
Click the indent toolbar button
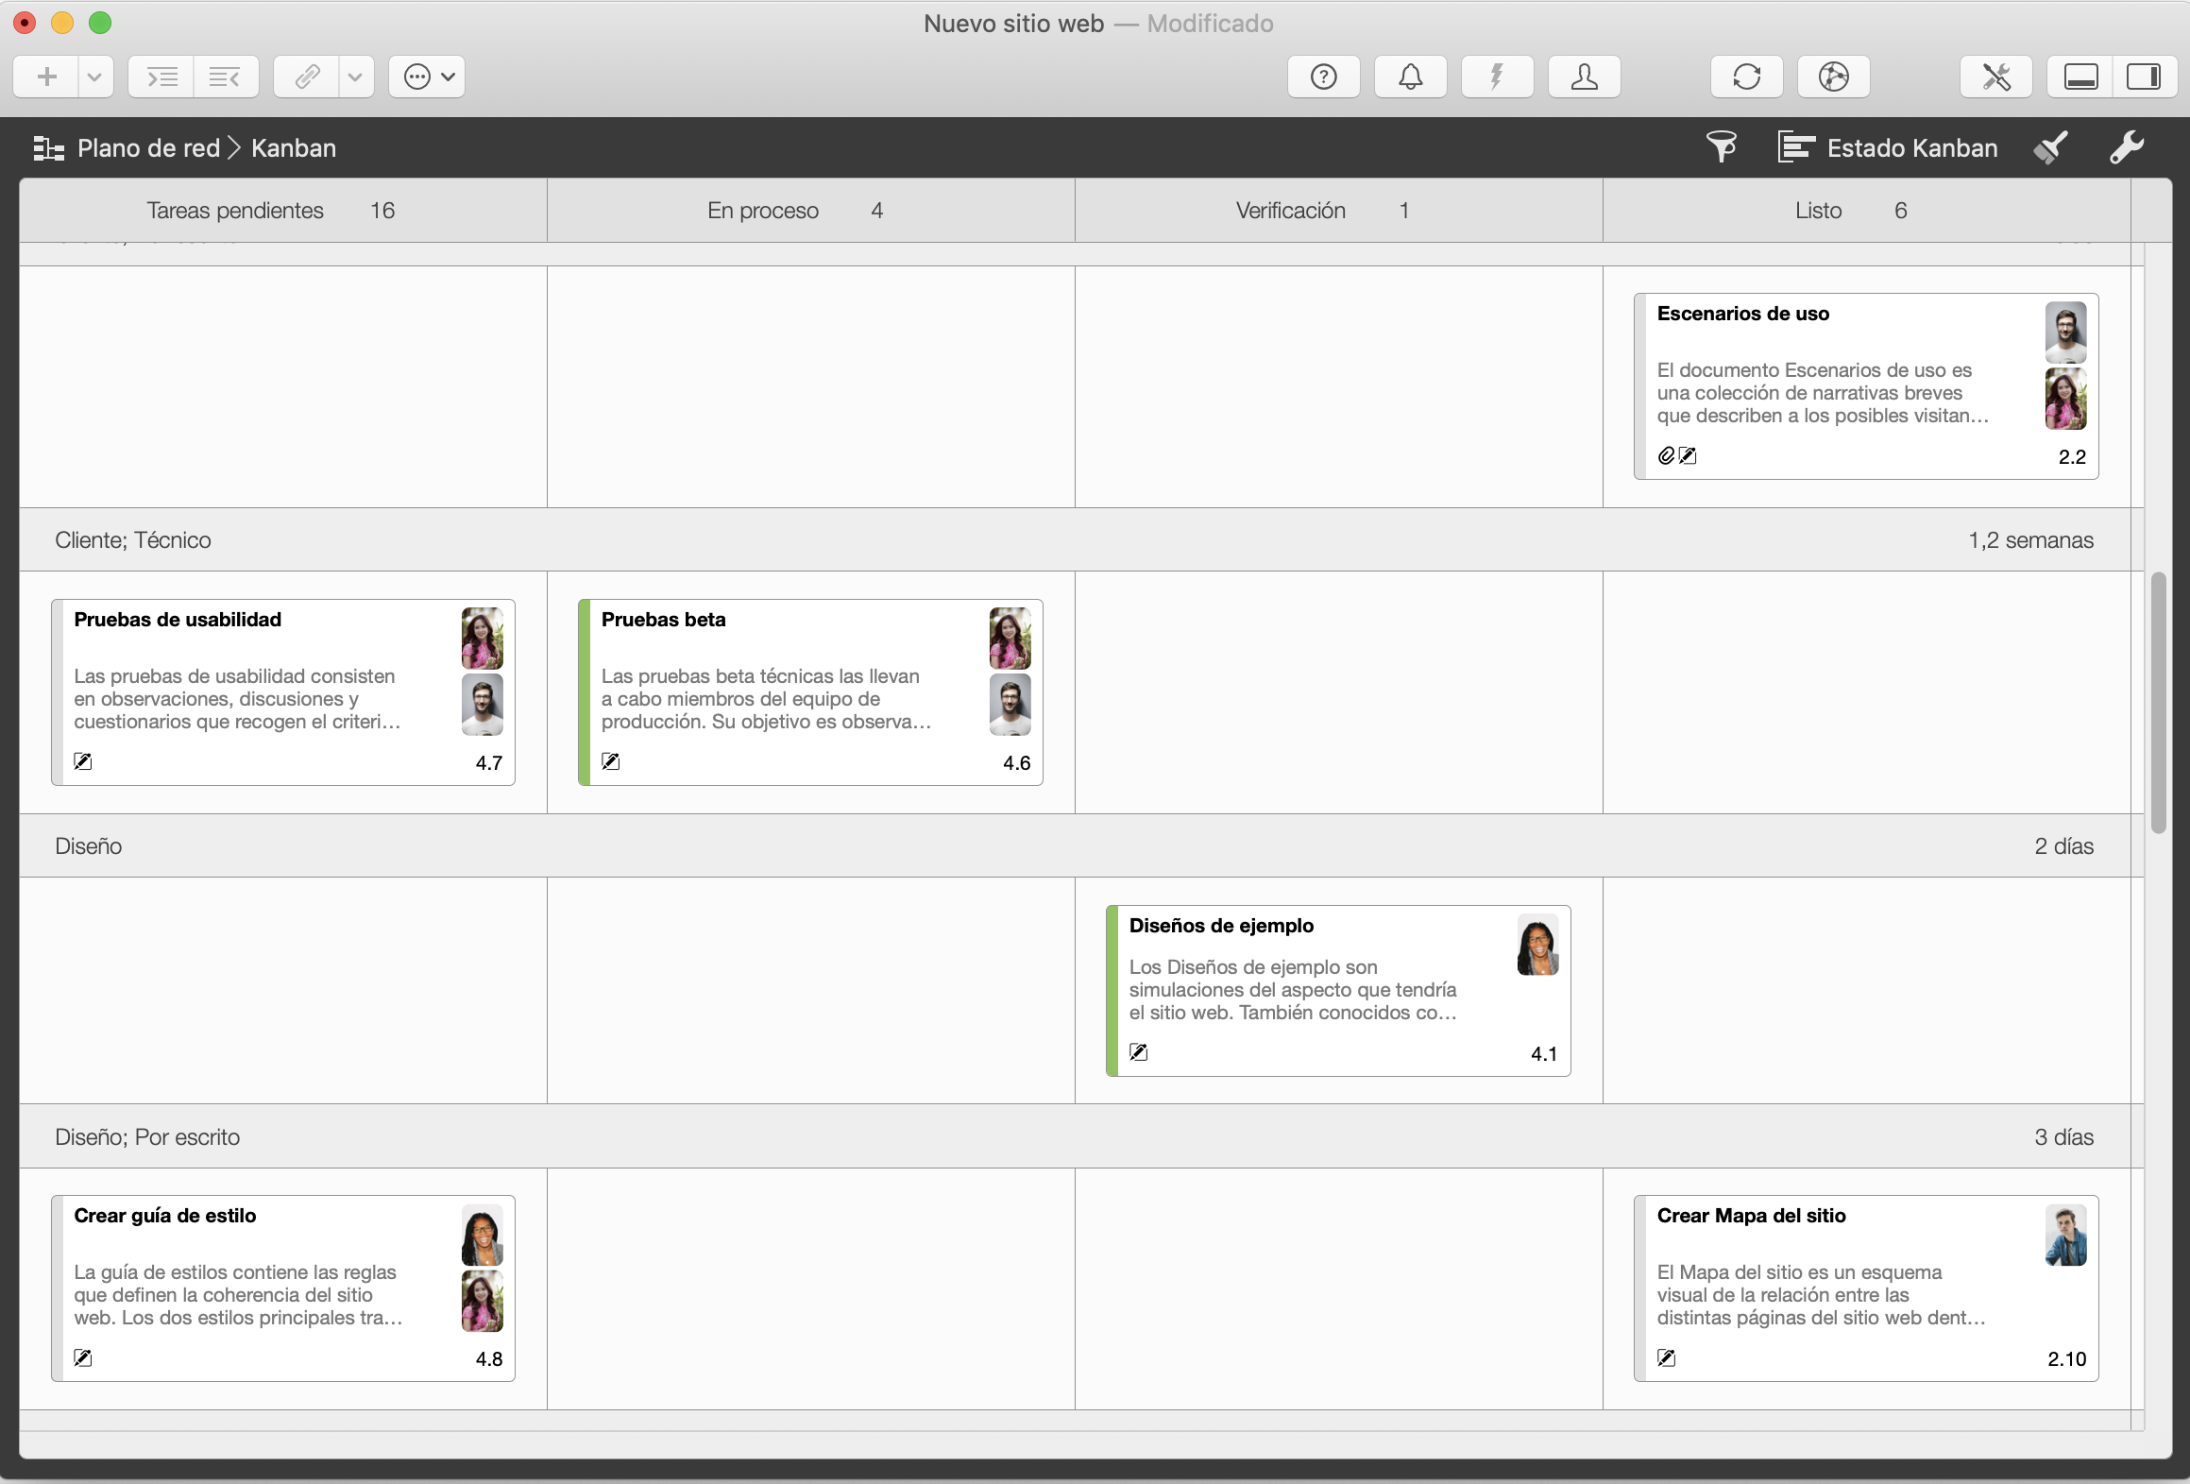(162, 77)
